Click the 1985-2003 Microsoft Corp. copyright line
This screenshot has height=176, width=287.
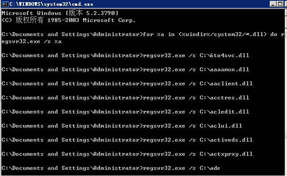coord(69,20)
